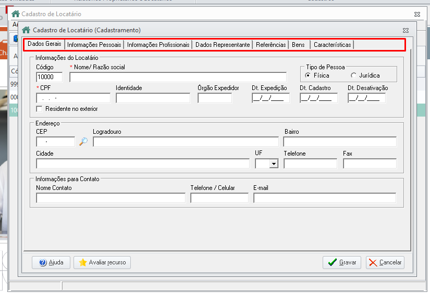Switch to the Dados Gerais tab

(44, 44)
